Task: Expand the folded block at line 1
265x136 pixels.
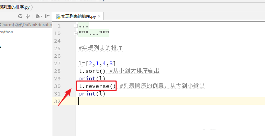Action: 76,26
